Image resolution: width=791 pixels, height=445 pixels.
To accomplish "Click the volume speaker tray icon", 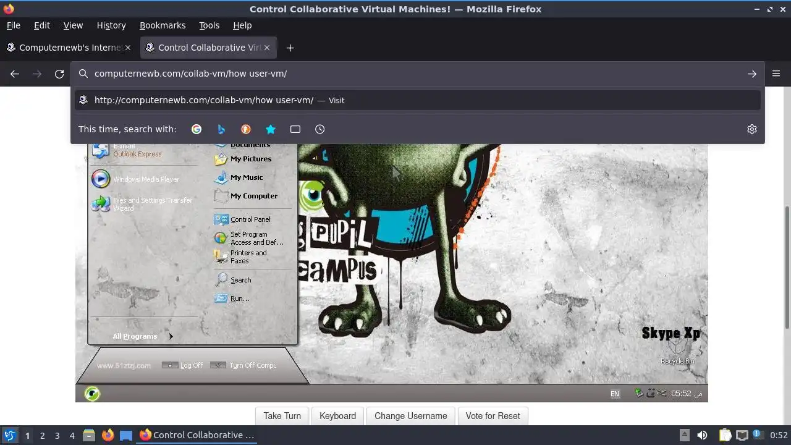I will point(702,435).
